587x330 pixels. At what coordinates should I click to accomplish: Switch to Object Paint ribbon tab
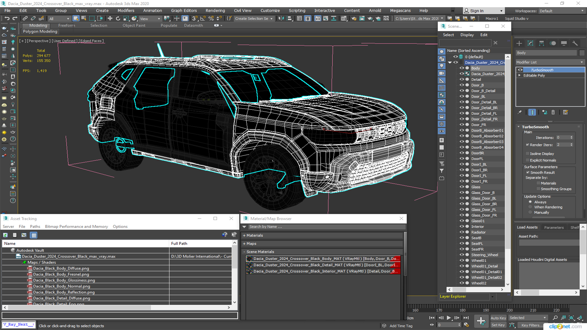pos(134,25)
